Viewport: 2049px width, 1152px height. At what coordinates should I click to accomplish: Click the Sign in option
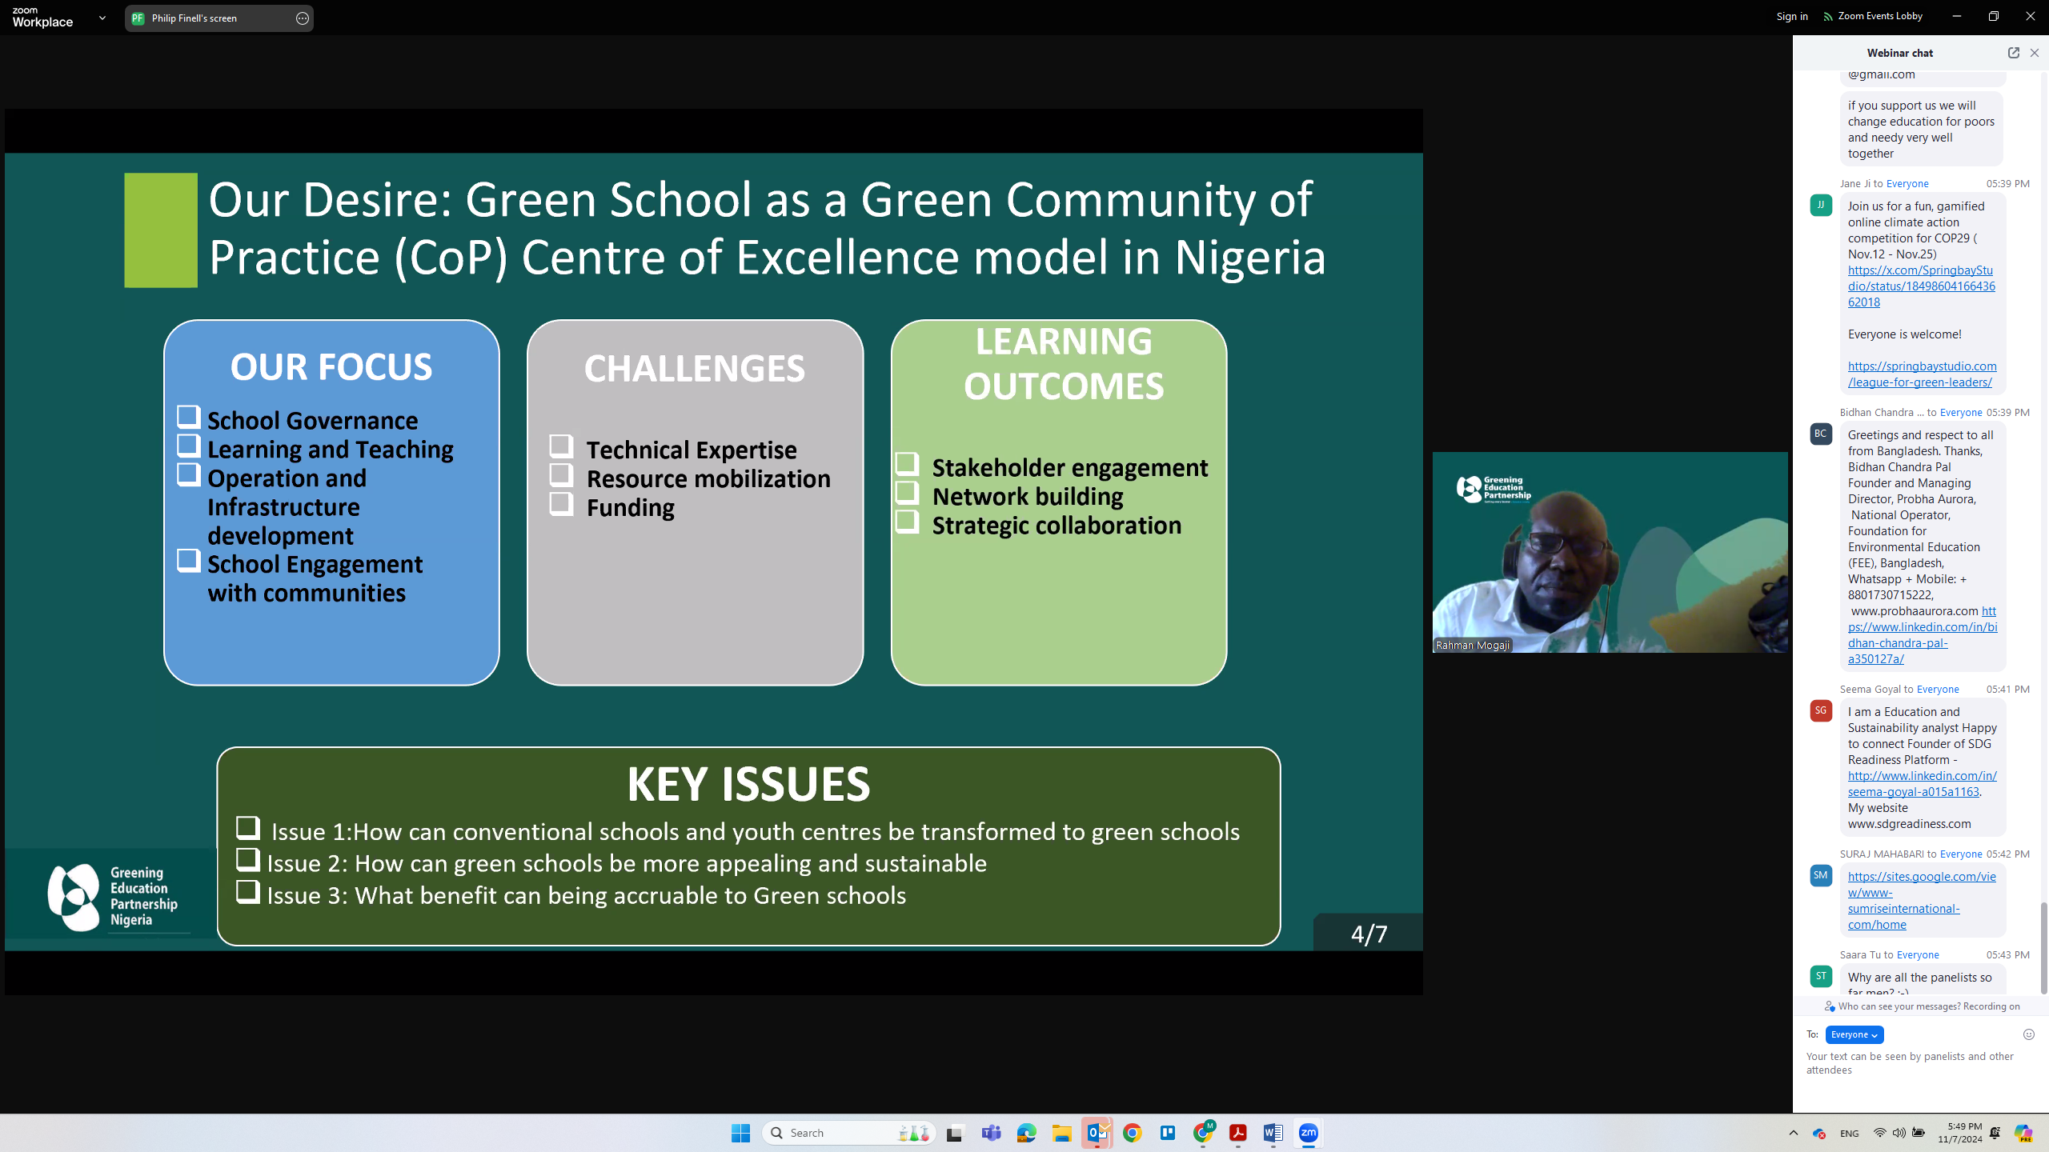click(x=1791, y=16)
